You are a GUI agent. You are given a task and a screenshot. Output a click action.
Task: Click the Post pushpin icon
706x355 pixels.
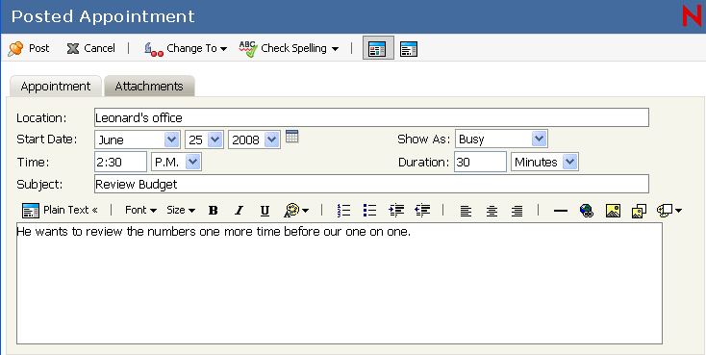15,49
